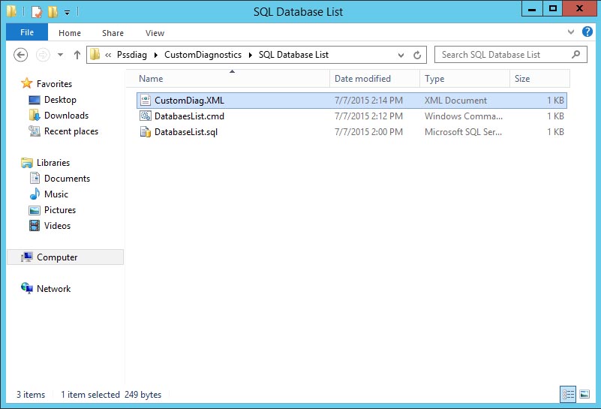The image size is (601, 409).
Task: Click the Favorites star icon
Action: click(27, 83)
